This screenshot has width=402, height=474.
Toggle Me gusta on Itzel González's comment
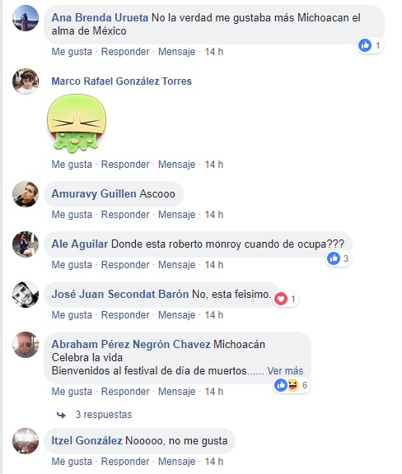72,462
